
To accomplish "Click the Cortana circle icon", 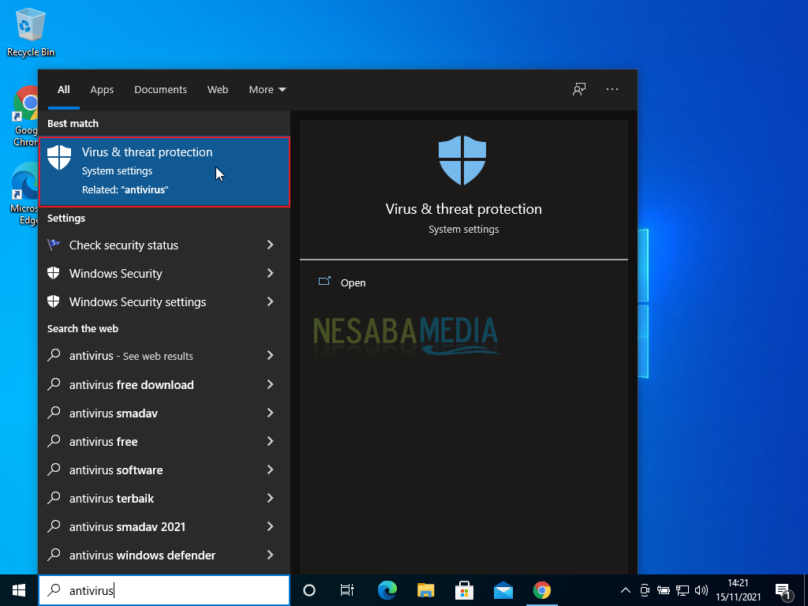I will click(309, 590).
